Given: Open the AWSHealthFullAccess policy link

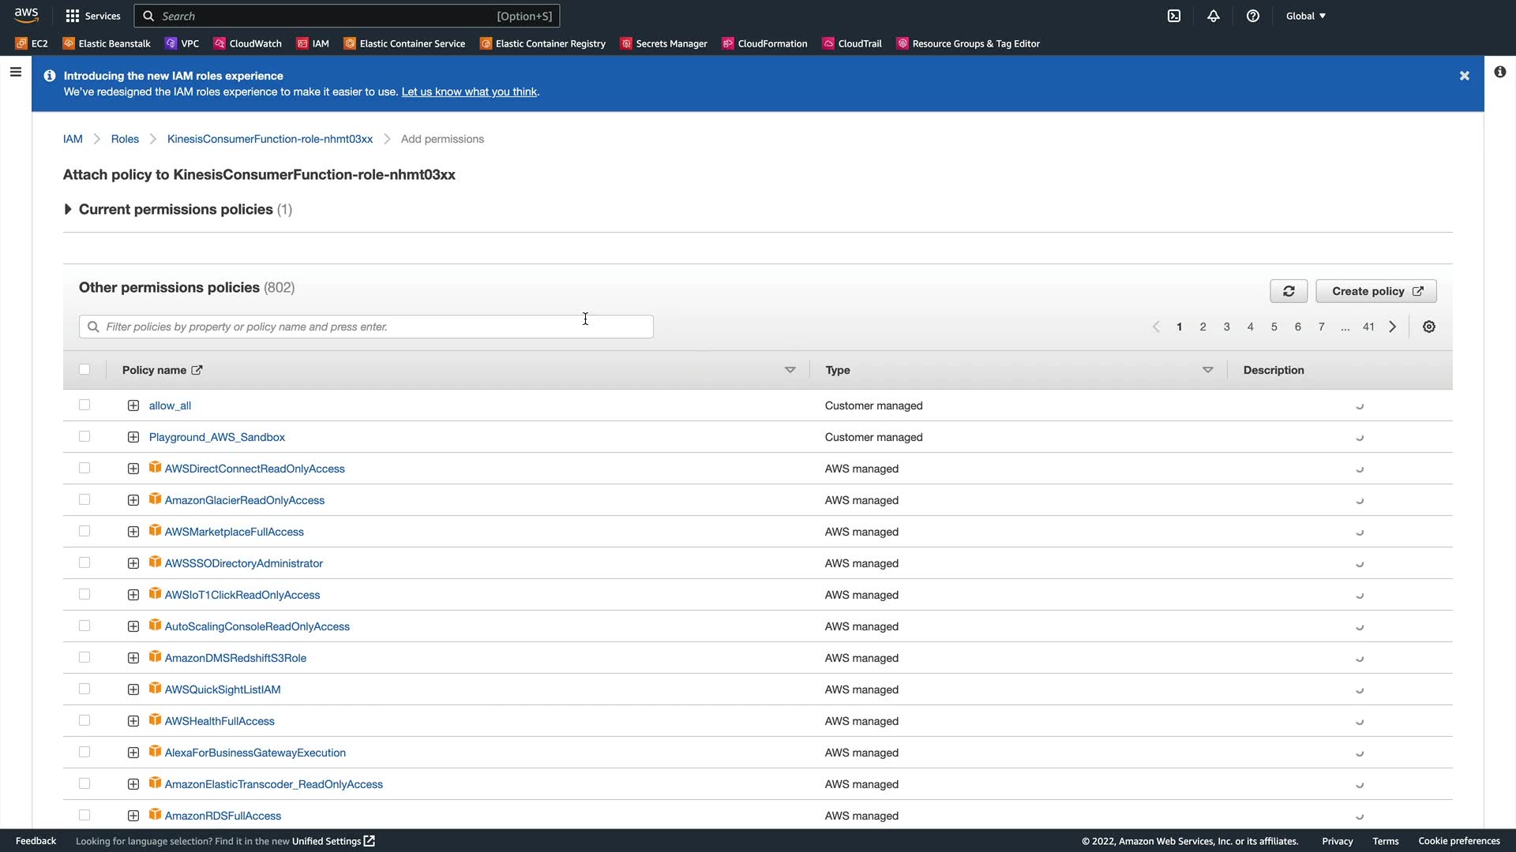Looking at the screenshot, I should (220, 721).
